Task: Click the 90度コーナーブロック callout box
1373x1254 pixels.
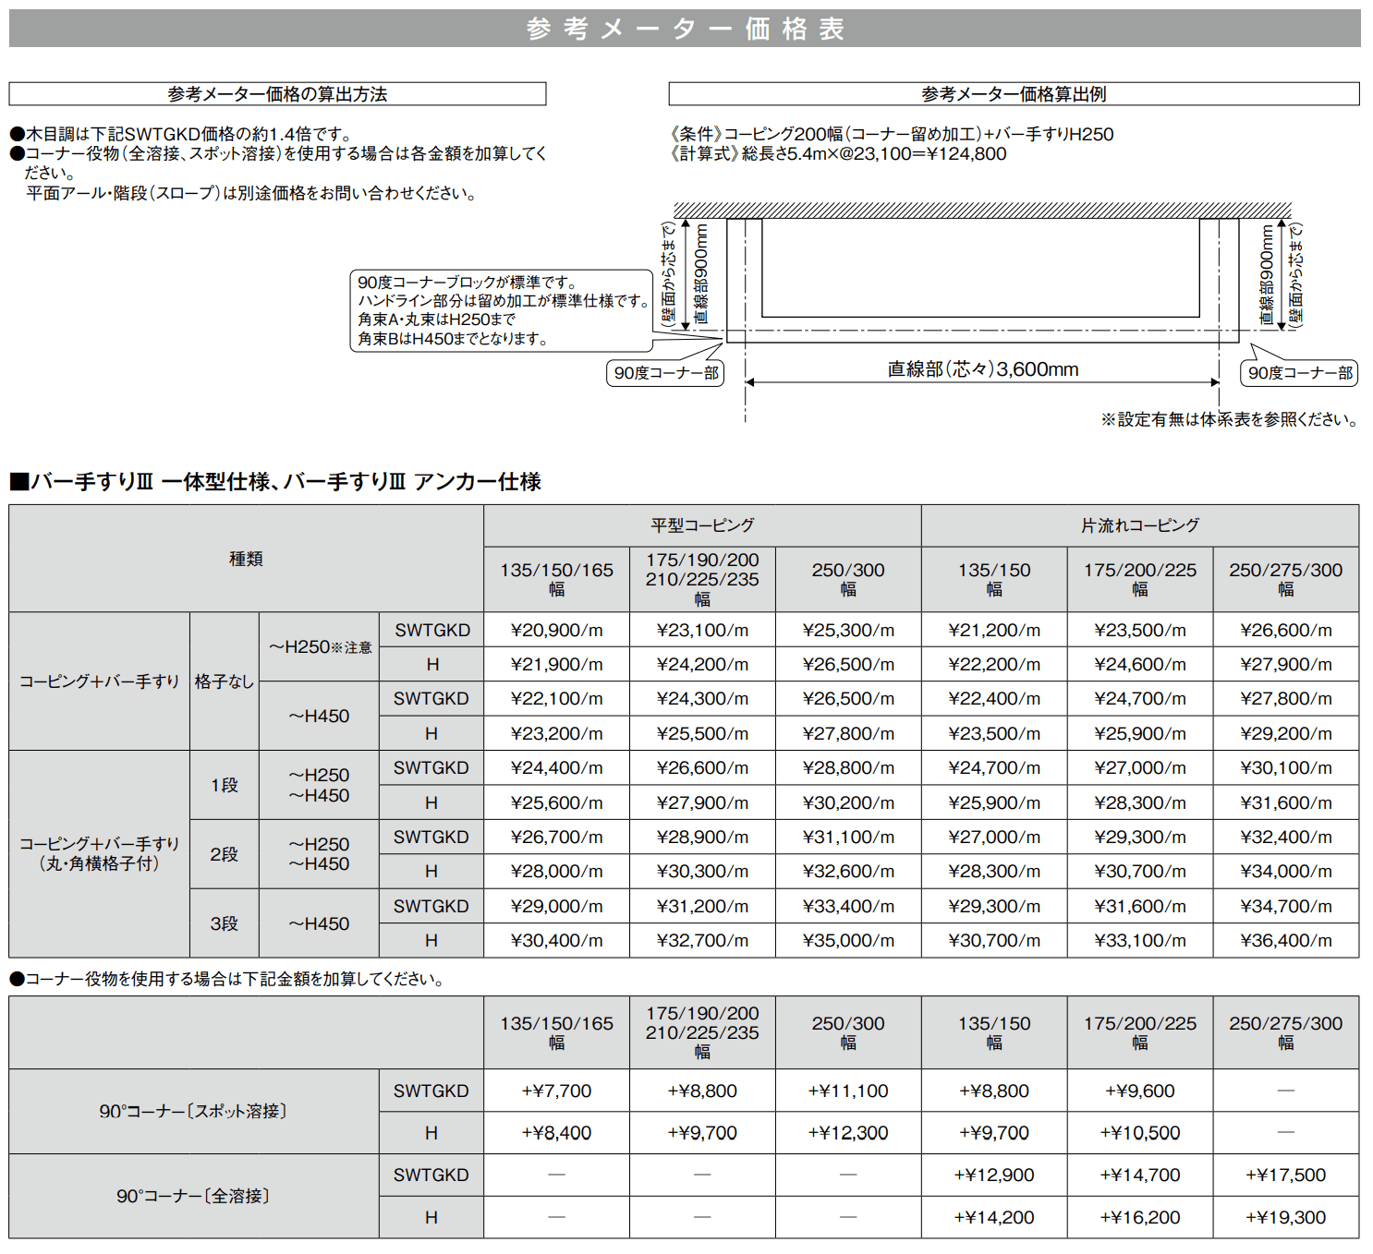Action: point(503,307)
